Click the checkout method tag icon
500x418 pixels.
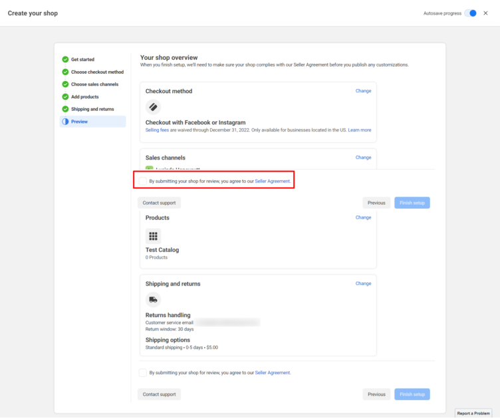[x=153, y=106]
